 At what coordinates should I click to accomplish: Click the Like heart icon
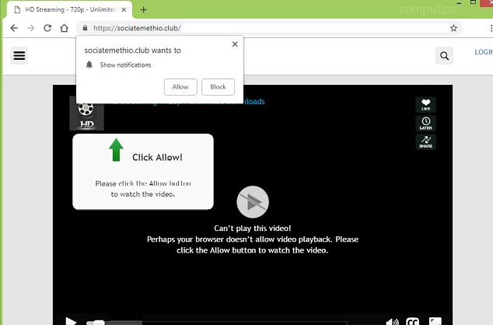click(x=425, y=105)
